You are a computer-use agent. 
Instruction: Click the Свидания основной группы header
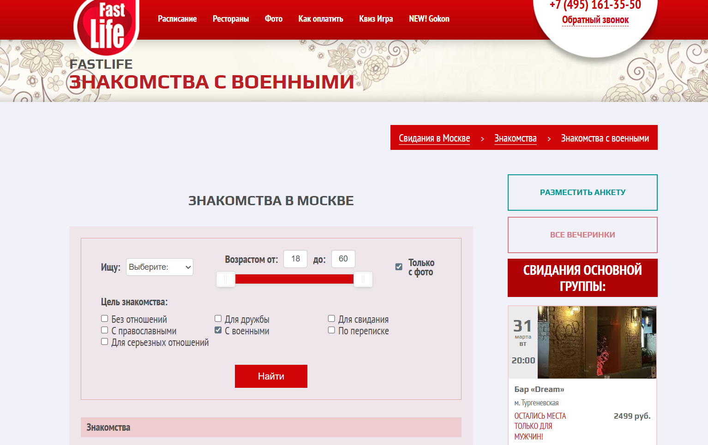582,278
